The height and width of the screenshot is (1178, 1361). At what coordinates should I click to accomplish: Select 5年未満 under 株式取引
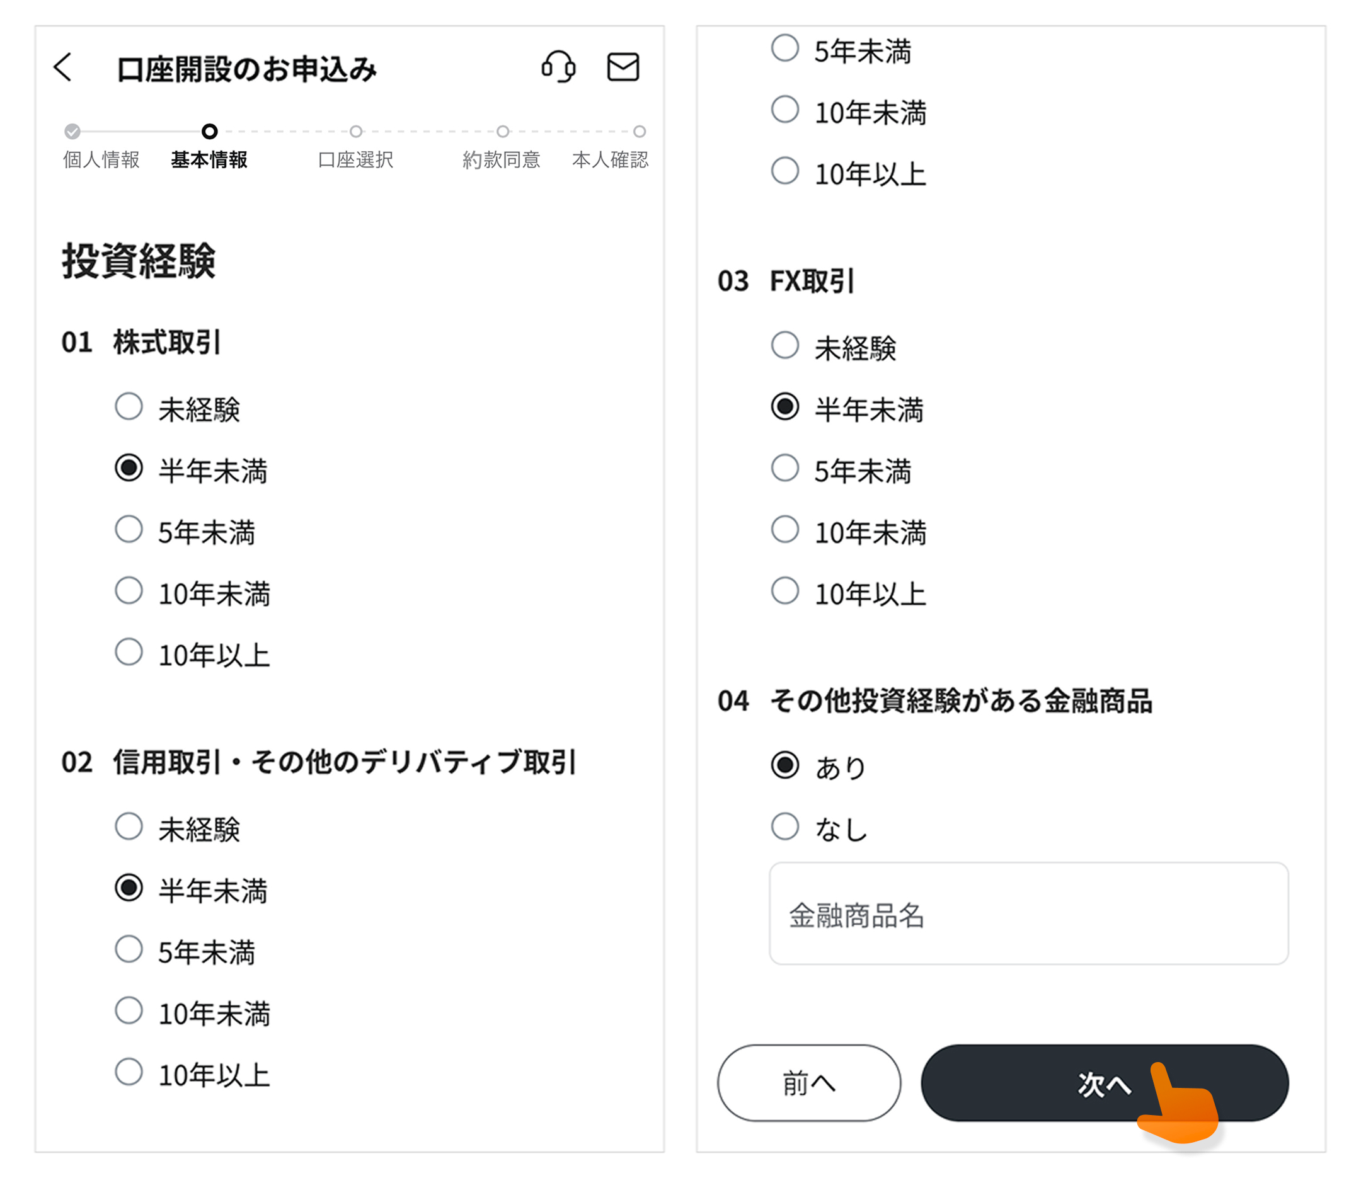129,530
